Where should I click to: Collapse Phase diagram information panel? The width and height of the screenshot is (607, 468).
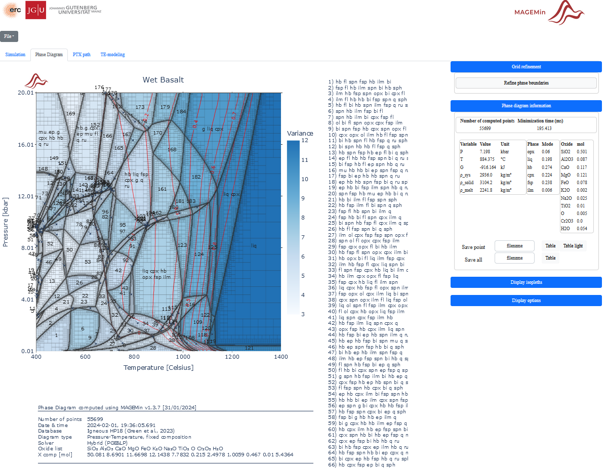coord(526,106)
